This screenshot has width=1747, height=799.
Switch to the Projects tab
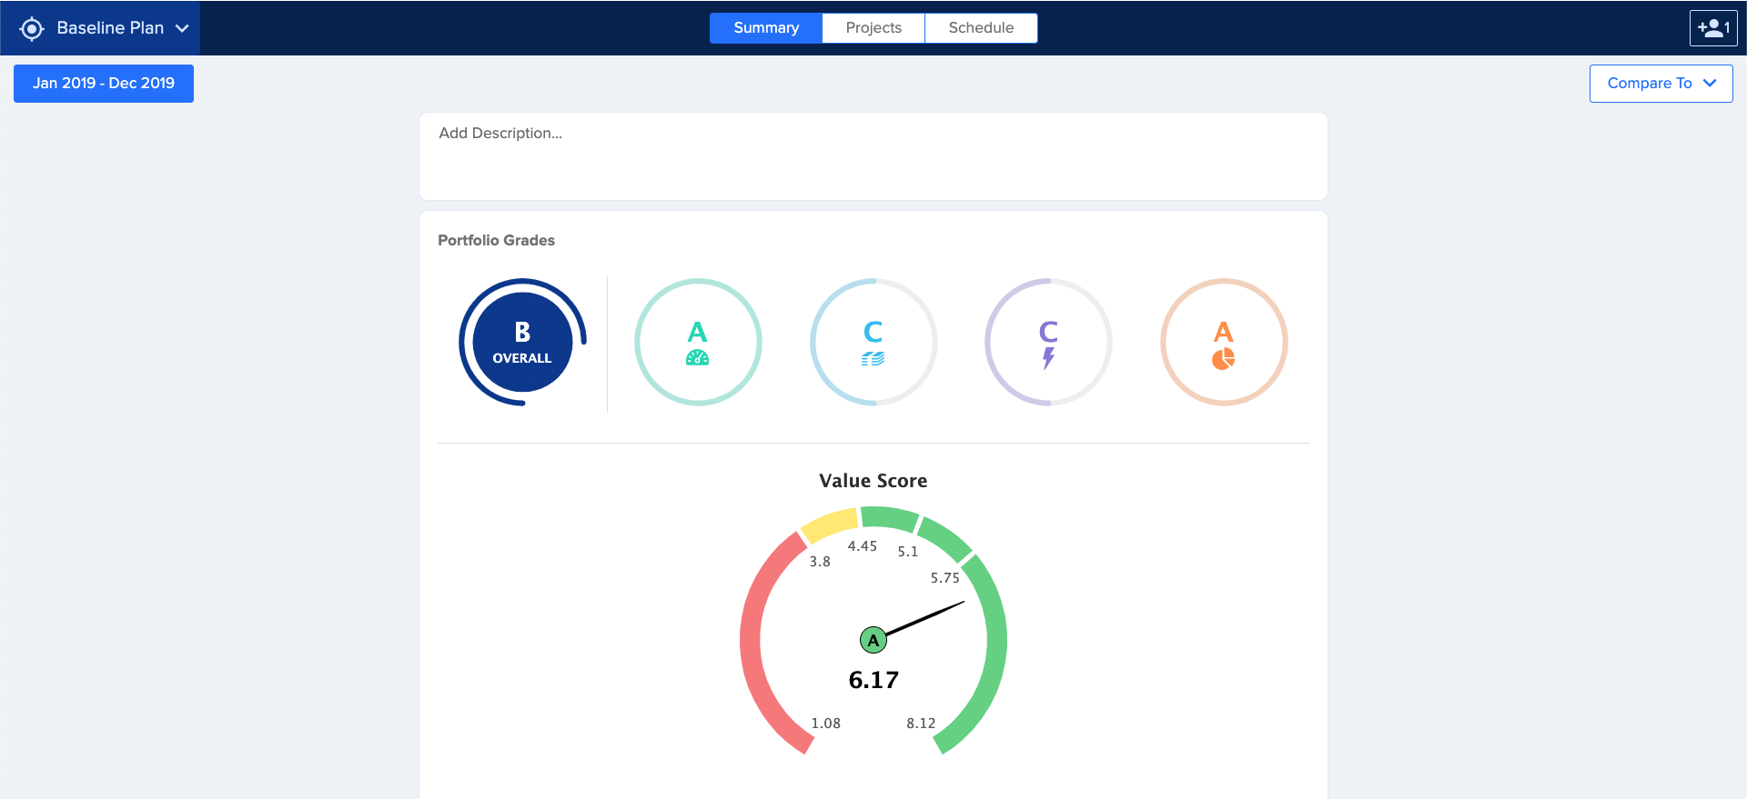(873, 28)
